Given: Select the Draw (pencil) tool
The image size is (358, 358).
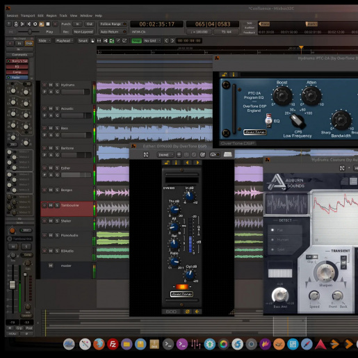Looking at the screenshot, I should point(118,41).
